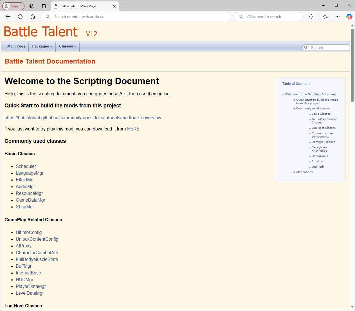This screenshot has height=311, width=355.
Task: Click the browser back arrow
Action: coord(8,17)
